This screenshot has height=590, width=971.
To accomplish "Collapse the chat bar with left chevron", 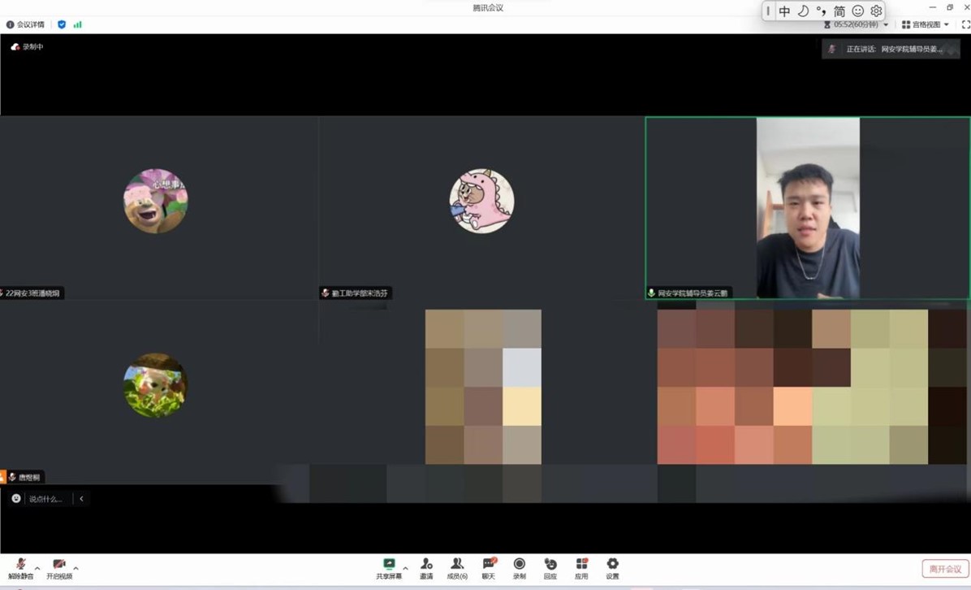I will pyautogui.click(x=81, y=499).
